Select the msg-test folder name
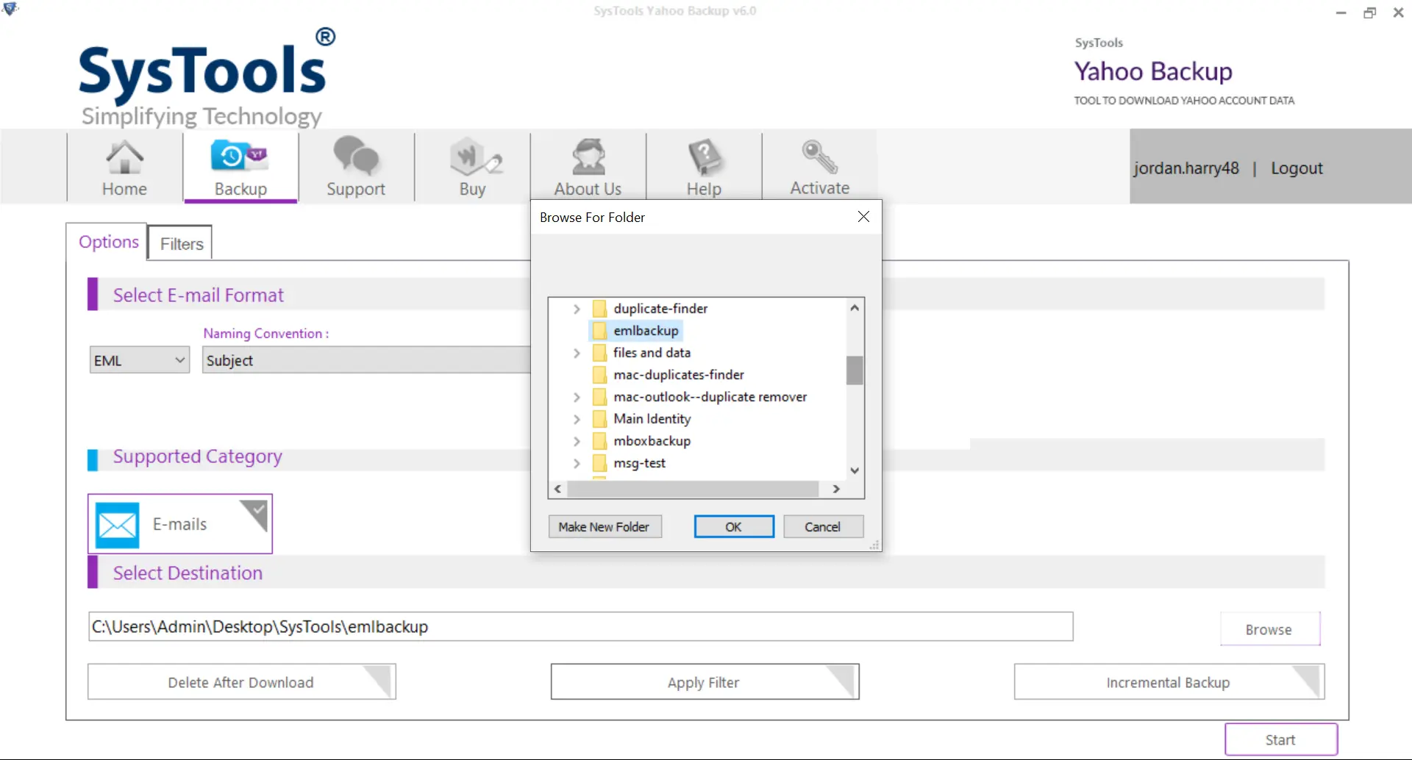This screenshot has width=1412, height=760. 640,463
